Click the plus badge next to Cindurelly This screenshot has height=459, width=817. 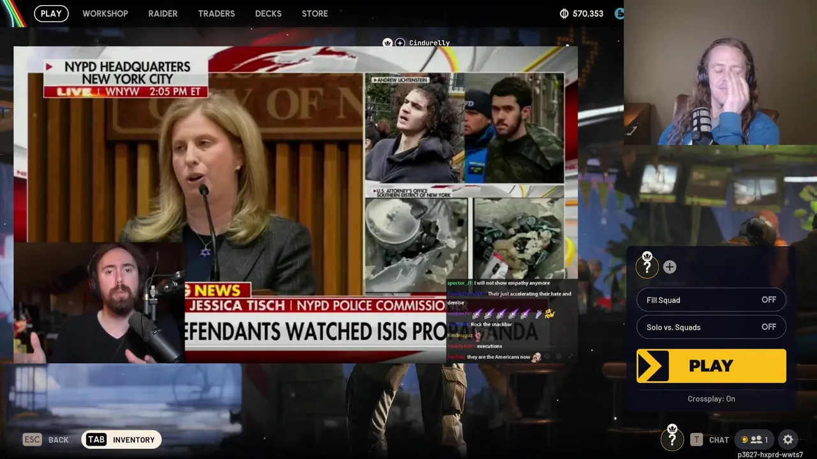click(400, 43)
